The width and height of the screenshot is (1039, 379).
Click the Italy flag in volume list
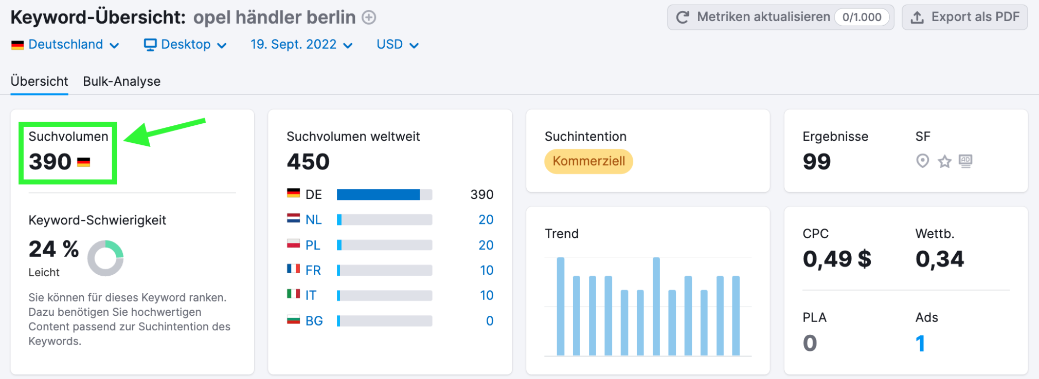294,294
